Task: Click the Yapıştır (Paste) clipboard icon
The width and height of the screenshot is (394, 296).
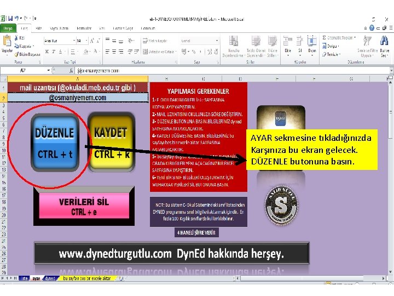Action: tap(7, 41)
